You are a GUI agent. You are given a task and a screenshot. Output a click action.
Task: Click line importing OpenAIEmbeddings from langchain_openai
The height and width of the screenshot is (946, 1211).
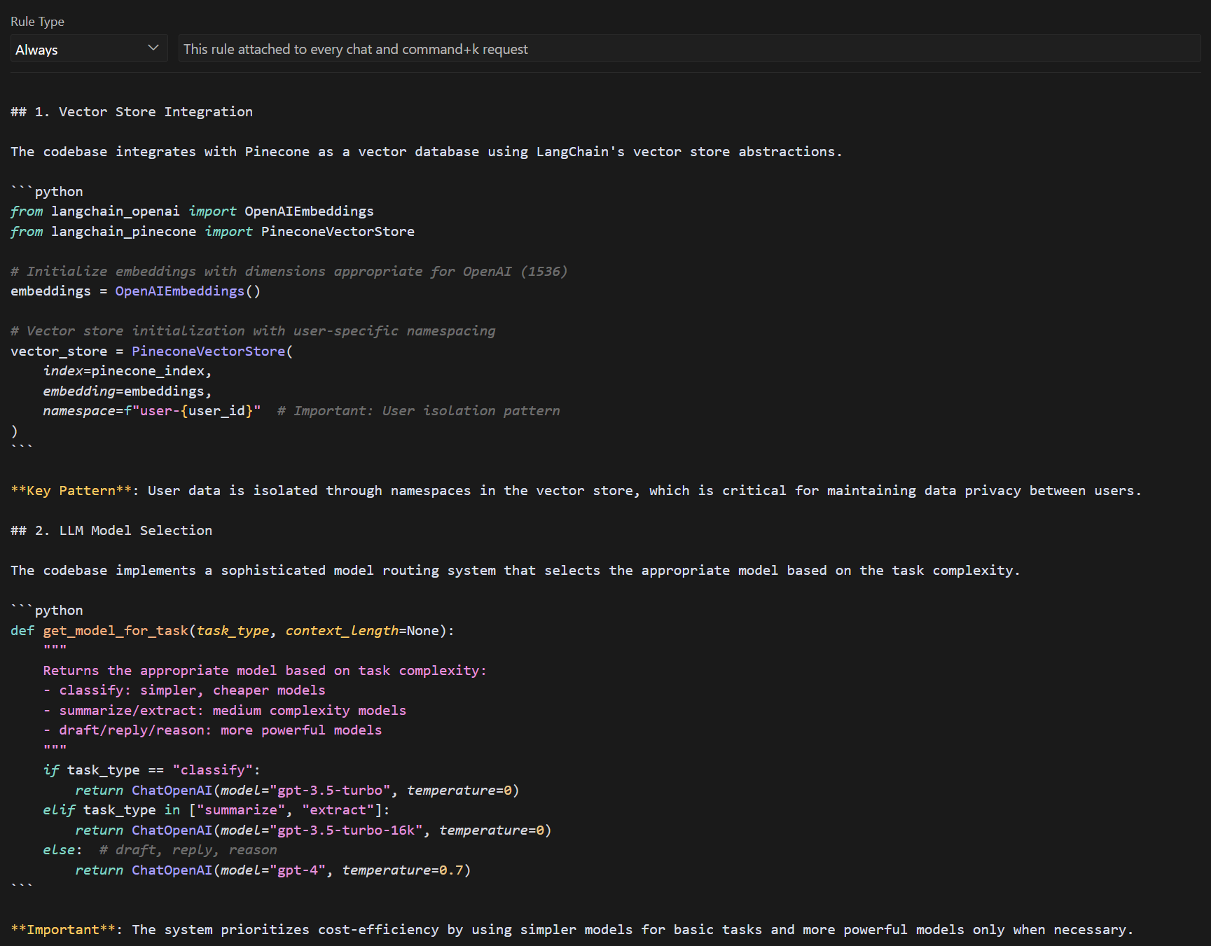(192, 211)
